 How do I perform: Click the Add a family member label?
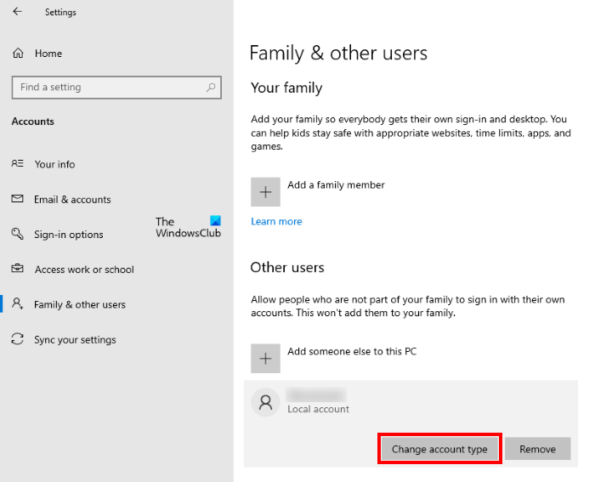336,184
